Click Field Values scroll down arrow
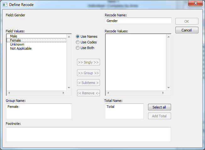The width and height of the screenshot is (205, 150). tap(69, 88)
